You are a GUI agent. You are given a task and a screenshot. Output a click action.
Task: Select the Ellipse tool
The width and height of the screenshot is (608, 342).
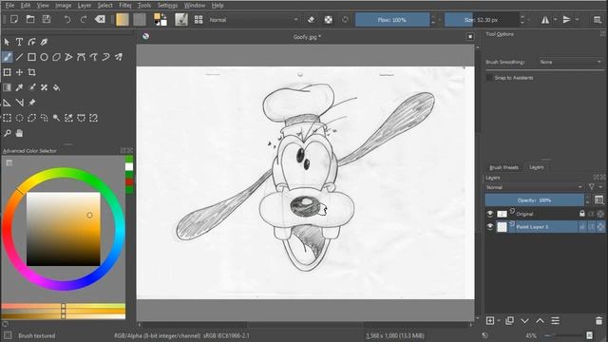pyautogui.click(x=45, y=57)
